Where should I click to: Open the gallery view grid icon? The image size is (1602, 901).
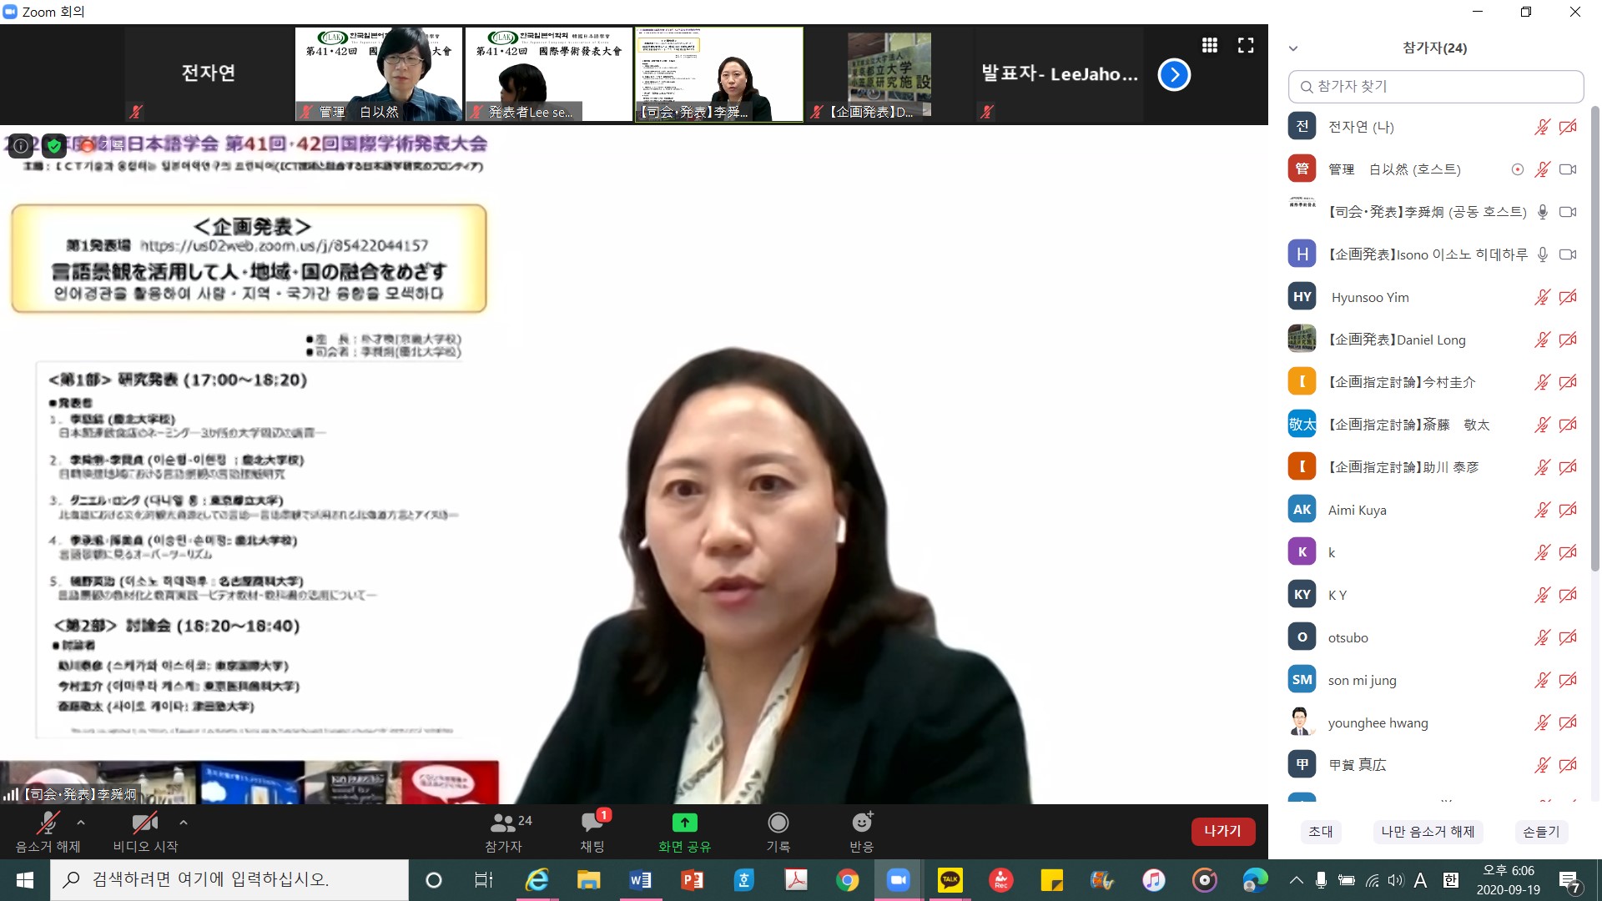pos(1209,45)
